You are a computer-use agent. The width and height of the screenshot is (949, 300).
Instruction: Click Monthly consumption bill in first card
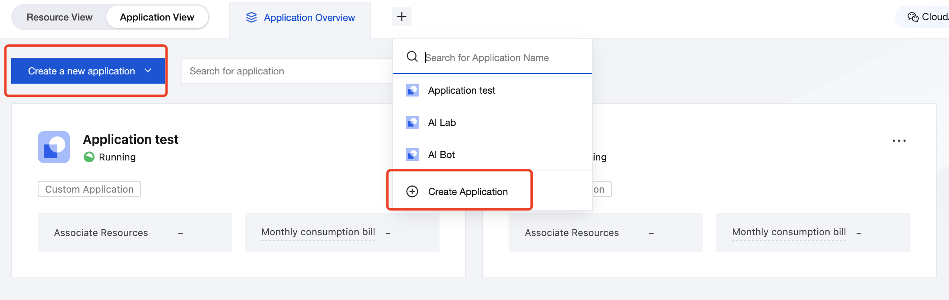coord(318,232)
